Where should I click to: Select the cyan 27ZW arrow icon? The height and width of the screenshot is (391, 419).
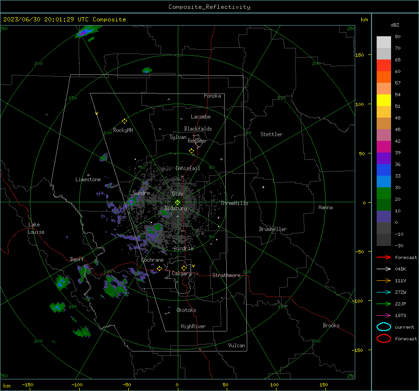384,292
